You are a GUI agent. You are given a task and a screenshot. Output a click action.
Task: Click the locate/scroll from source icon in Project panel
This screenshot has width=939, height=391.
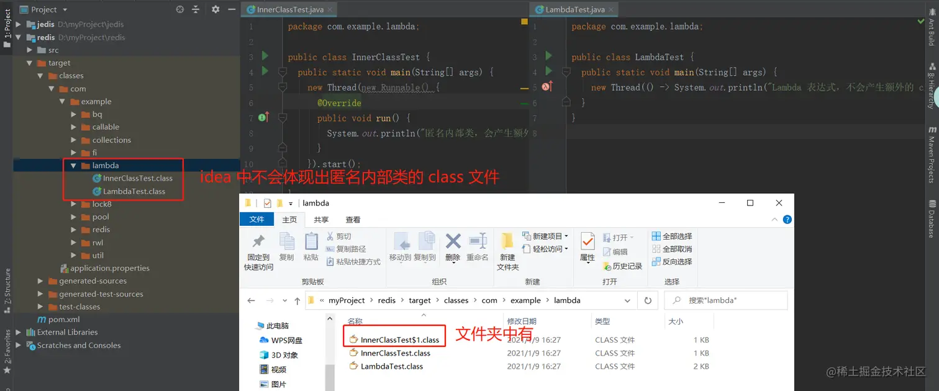pyautogui.click(x=179, y=9)
